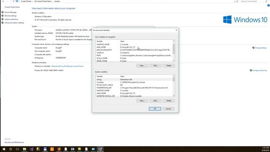Click New under System variables
The image size is (270, 152).
(142, 100)
